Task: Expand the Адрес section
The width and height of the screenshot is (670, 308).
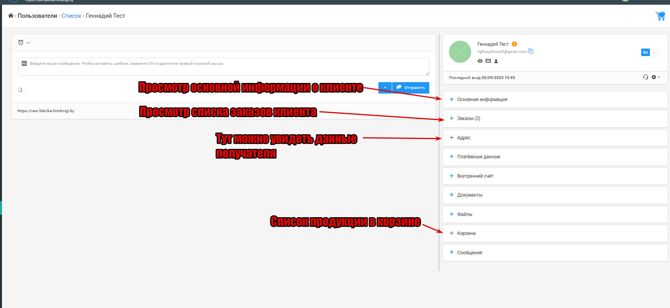Action: pyautogui.click(x=555, y=138)
